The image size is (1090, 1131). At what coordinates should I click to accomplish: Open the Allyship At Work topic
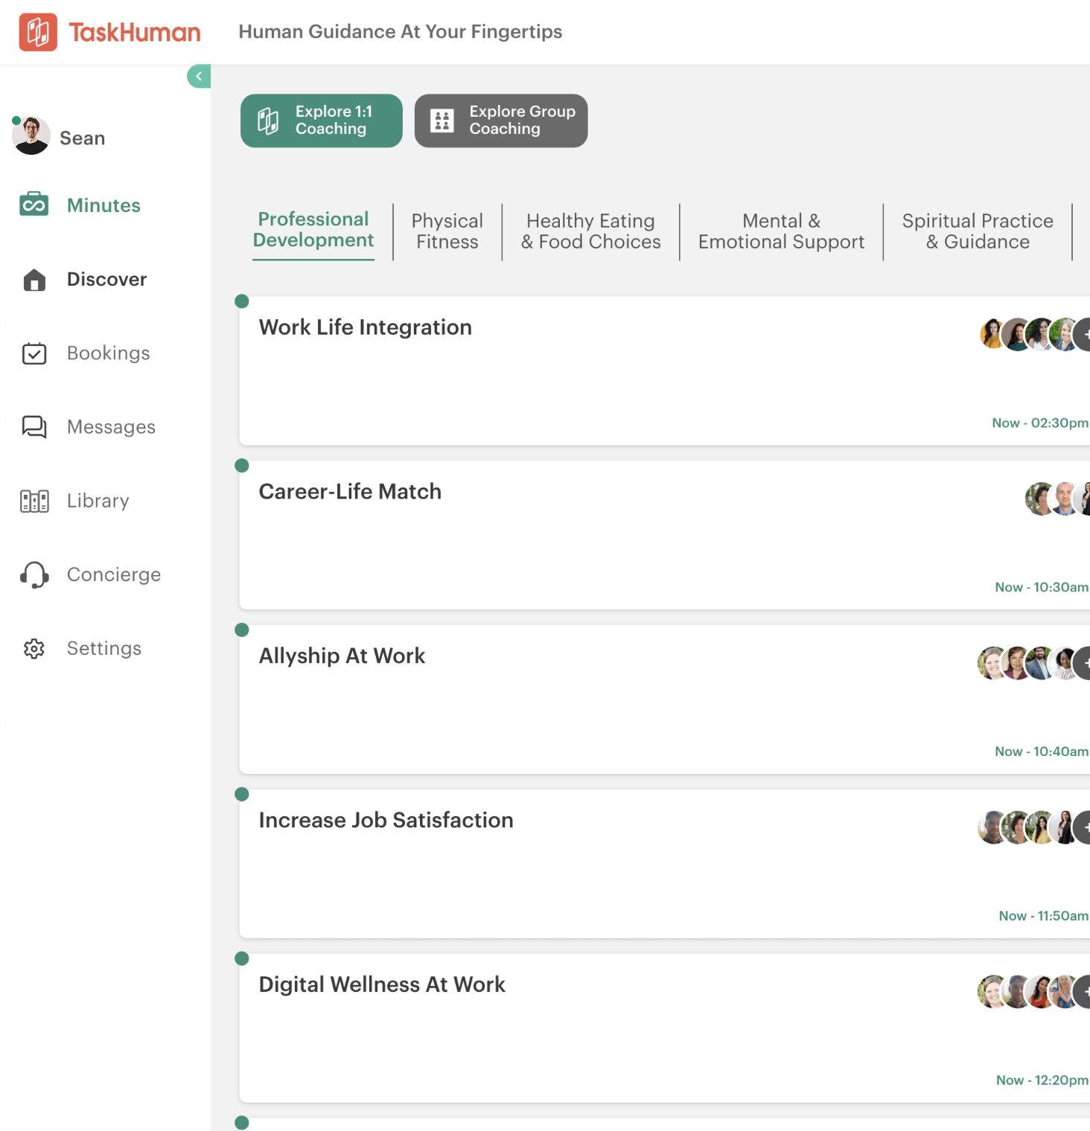tap(664, 700)
